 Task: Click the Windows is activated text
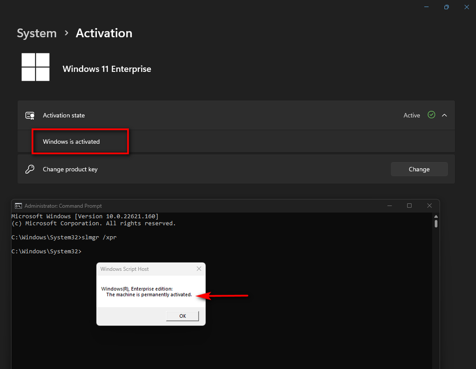[71, 142]
